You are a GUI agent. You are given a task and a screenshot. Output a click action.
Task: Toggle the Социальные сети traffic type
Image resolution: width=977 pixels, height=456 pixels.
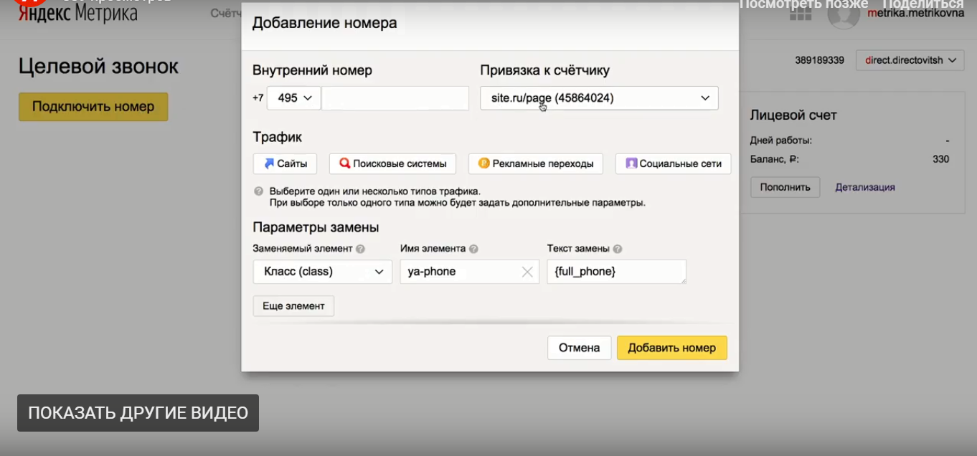tap(672, 163)
